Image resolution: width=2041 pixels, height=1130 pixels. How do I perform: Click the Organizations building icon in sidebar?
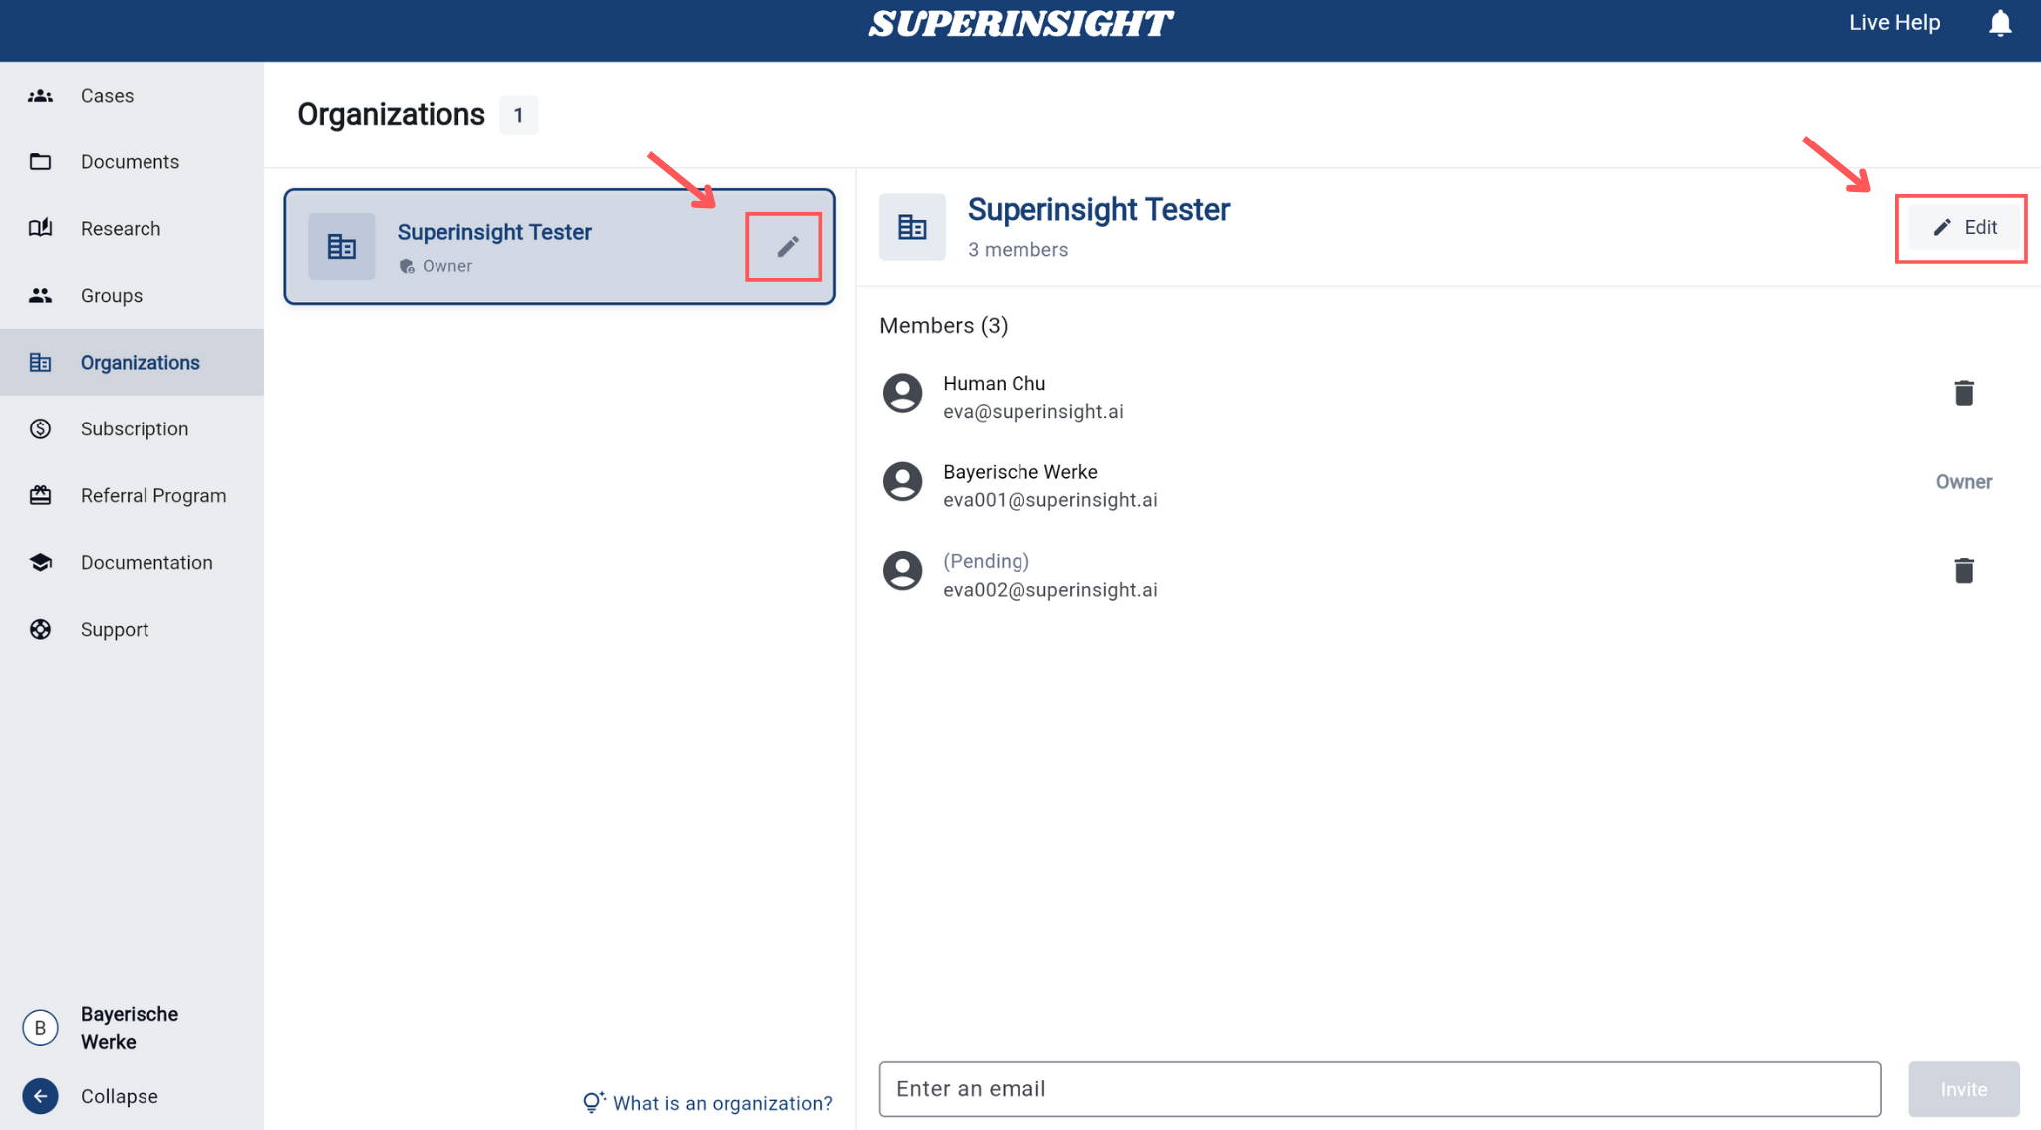pyautogui.click(x=40, y=362)
